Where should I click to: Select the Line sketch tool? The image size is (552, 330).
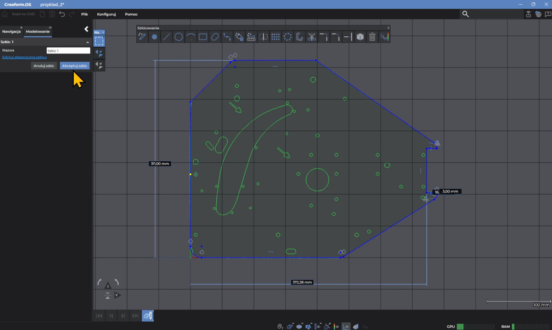pyautogui.click(x=166, y=37)
